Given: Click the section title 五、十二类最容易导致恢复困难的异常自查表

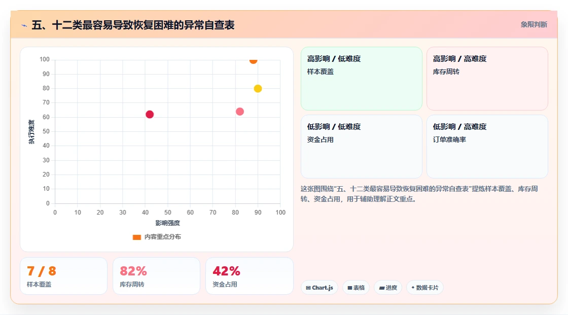Looking at the screenshot, I should click(x=133, y=25).
